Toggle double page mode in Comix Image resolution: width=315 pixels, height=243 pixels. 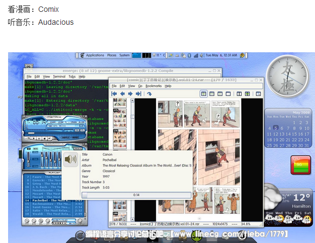click(239, 94)
